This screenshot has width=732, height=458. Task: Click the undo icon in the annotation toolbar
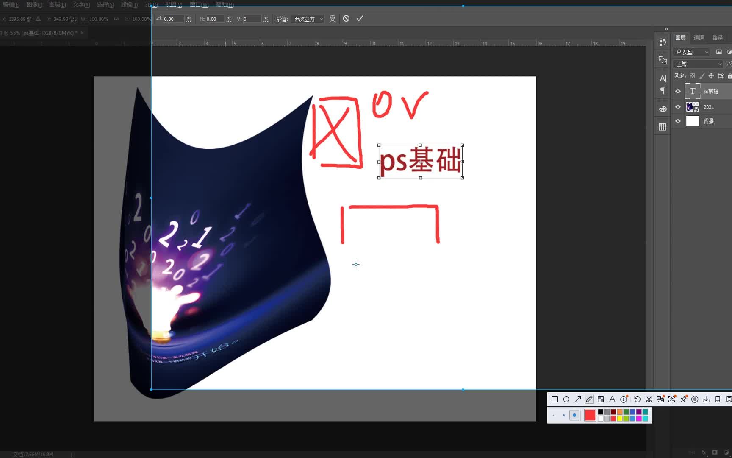(x=638, y=399)
